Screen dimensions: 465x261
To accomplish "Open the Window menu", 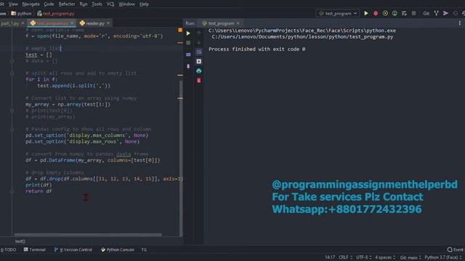I will 126,4.
